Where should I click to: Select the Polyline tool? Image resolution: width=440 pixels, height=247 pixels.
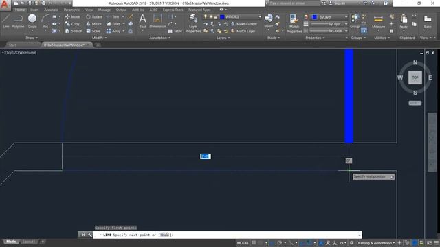[x=18, y=21]
